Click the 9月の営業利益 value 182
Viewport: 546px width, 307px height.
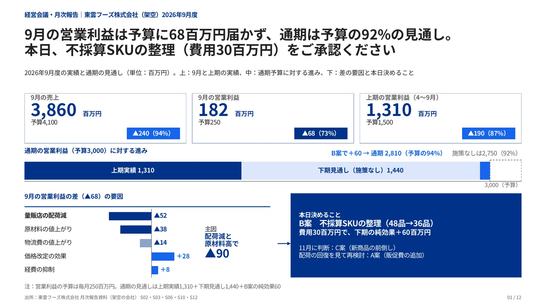click(213, 110)
